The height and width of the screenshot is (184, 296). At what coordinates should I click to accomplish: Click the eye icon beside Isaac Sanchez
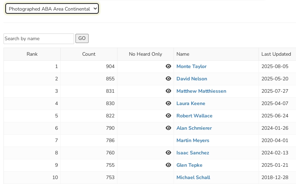[168, 153]
